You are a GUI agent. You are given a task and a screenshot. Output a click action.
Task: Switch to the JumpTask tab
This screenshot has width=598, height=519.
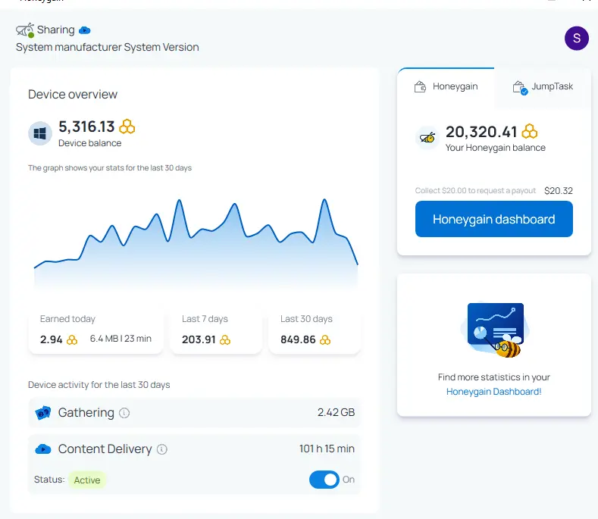pos(543,87)
